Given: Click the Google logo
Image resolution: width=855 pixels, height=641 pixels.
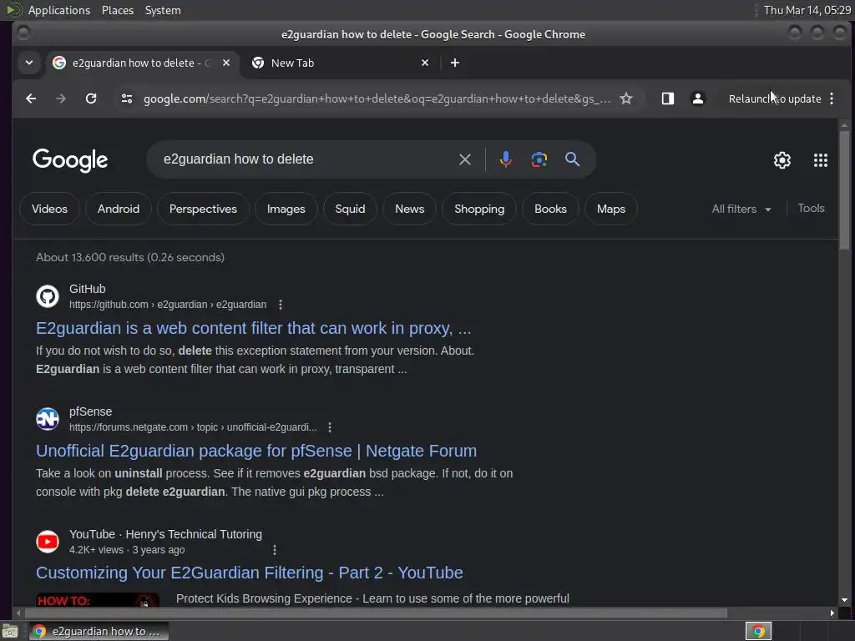Looking at the screenshot, I should point(70,160).
